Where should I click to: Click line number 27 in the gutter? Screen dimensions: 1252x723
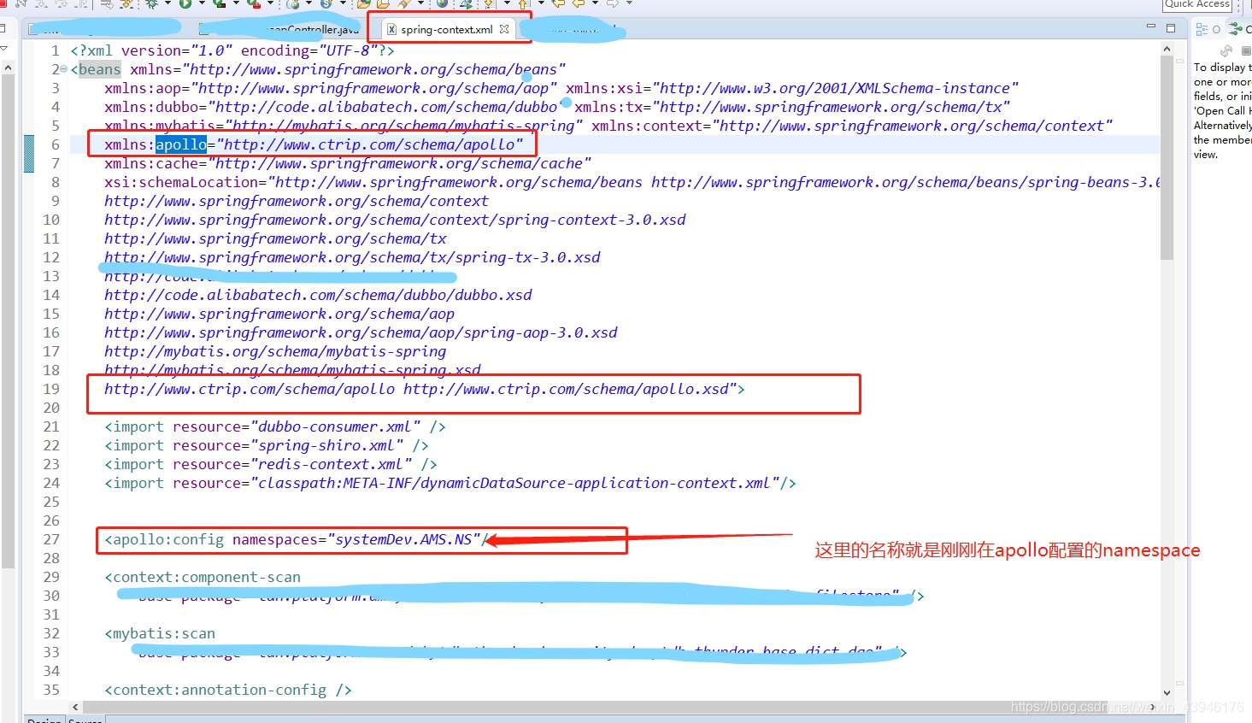pyautogui.click(x=51, y=539)
